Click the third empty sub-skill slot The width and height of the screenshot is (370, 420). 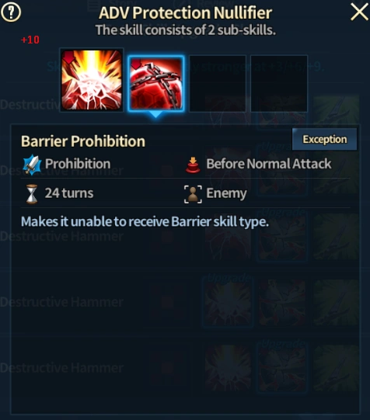[218, 84]
